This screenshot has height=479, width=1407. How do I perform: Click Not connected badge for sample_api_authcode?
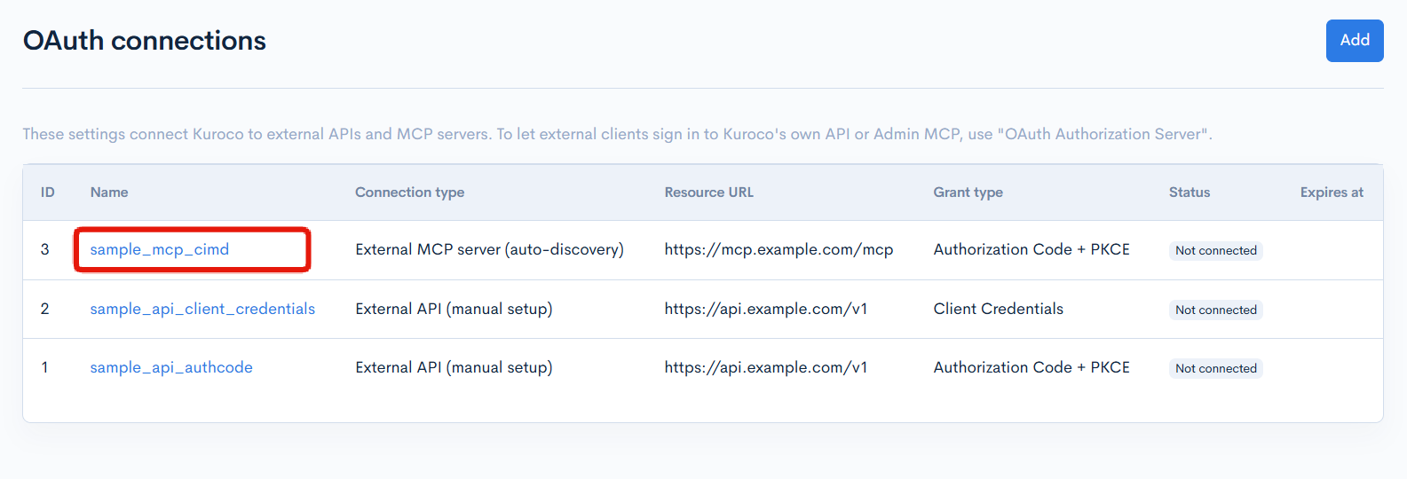tap(1216, 368)
